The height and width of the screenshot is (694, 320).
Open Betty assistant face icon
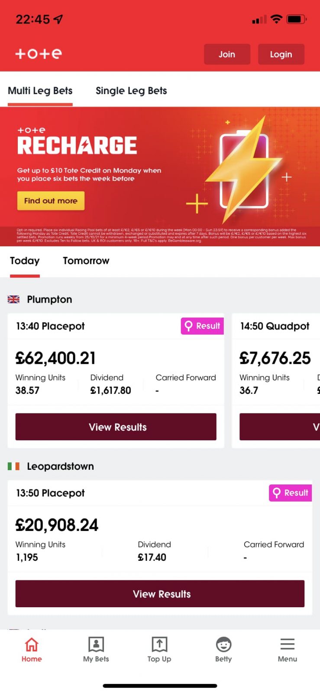tap(223, 645)
